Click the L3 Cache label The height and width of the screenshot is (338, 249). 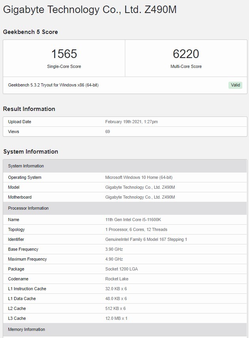point(17,318)
